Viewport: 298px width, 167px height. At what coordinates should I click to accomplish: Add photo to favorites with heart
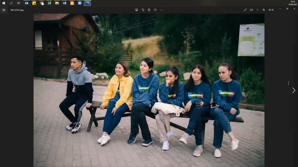pos(155,10)
